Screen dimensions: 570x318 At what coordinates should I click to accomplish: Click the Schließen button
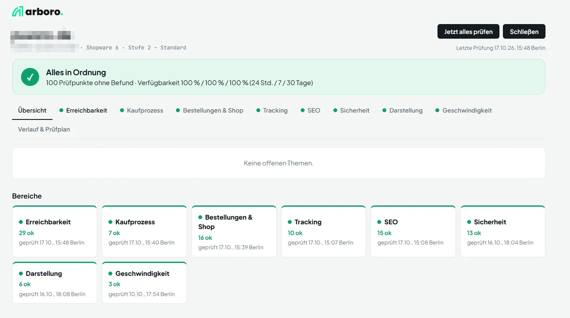pos(524,32)
